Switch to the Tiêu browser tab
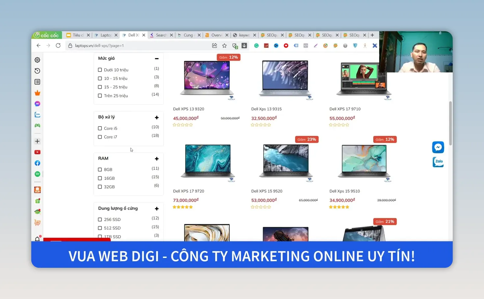484x299 pixels. (x=78, y=35)
